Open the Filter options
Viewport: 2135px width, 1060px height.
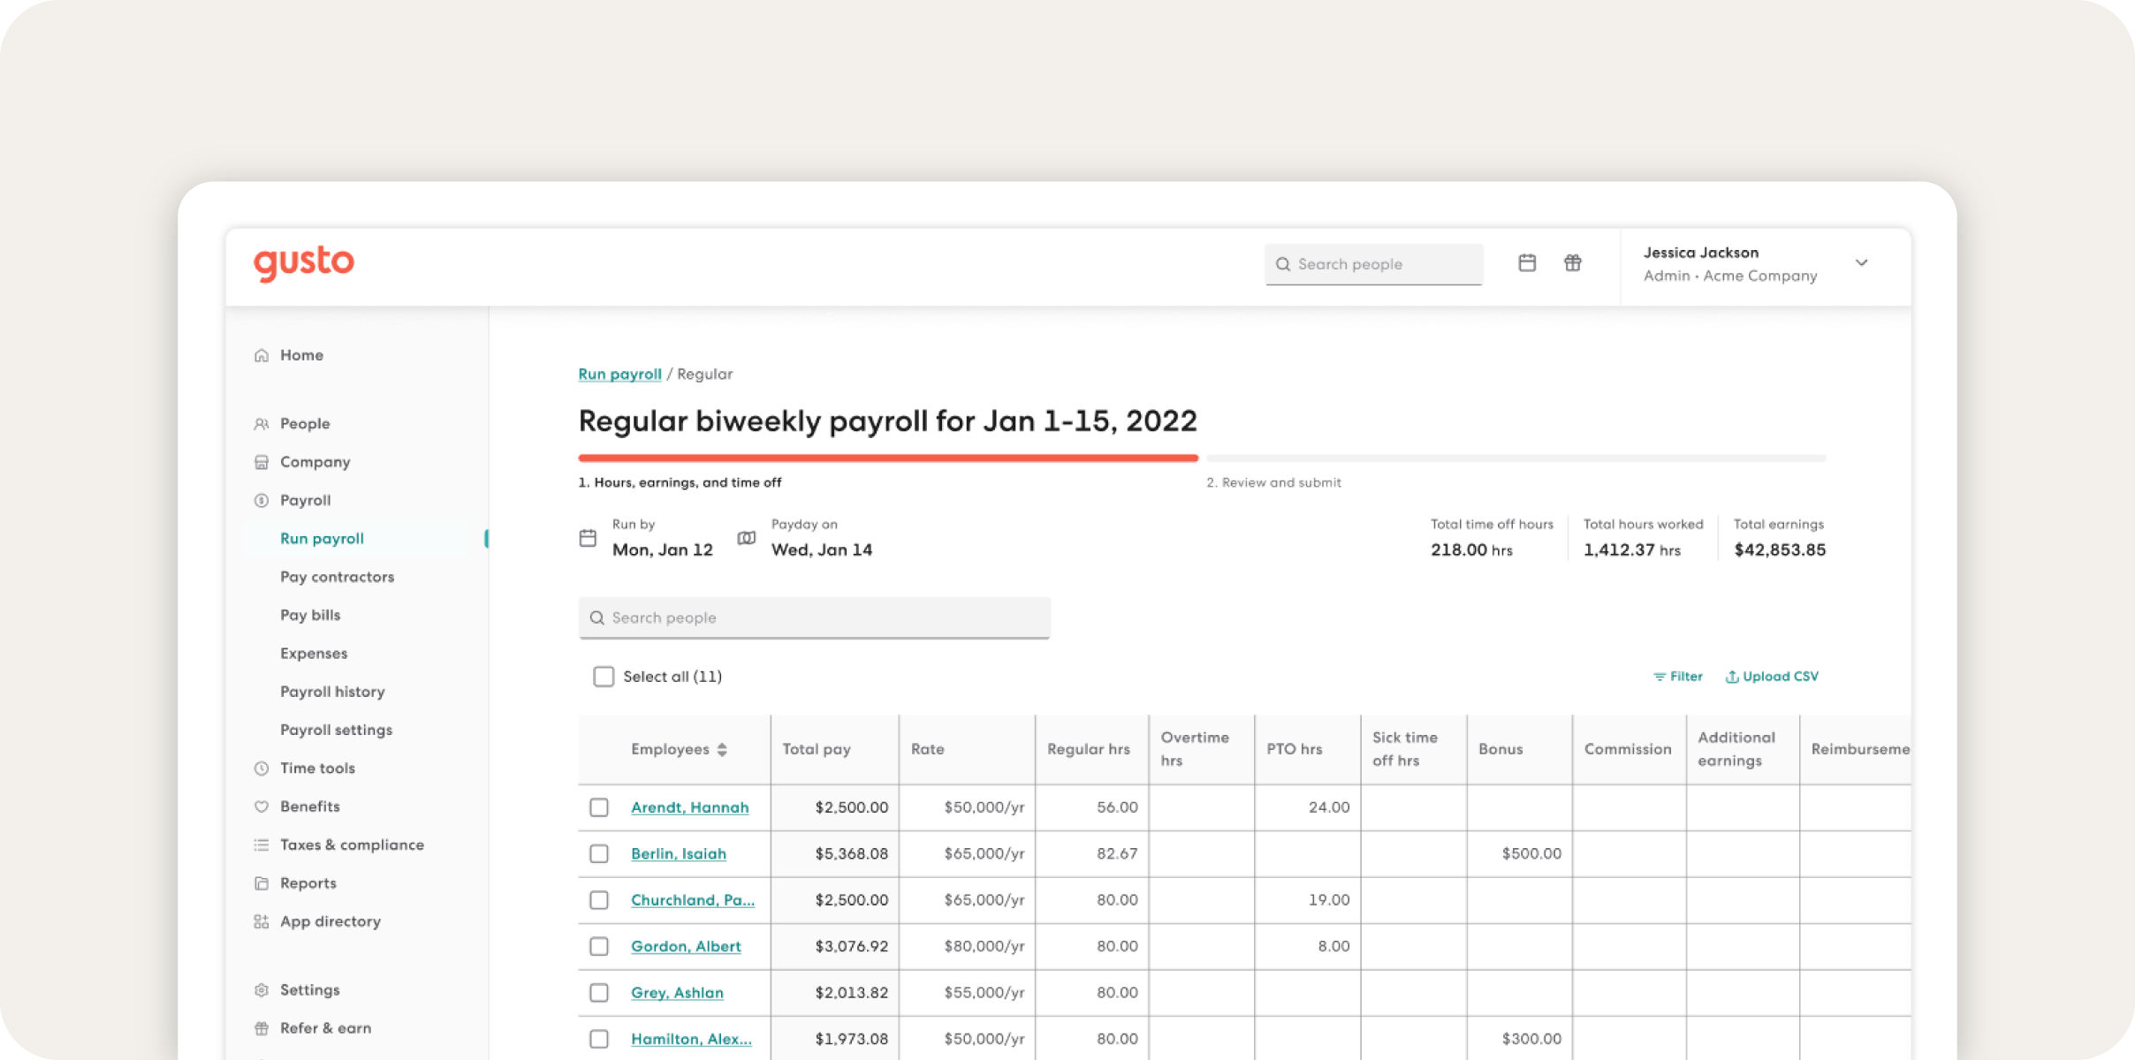pyautogui.click(x=1677, y=677)
